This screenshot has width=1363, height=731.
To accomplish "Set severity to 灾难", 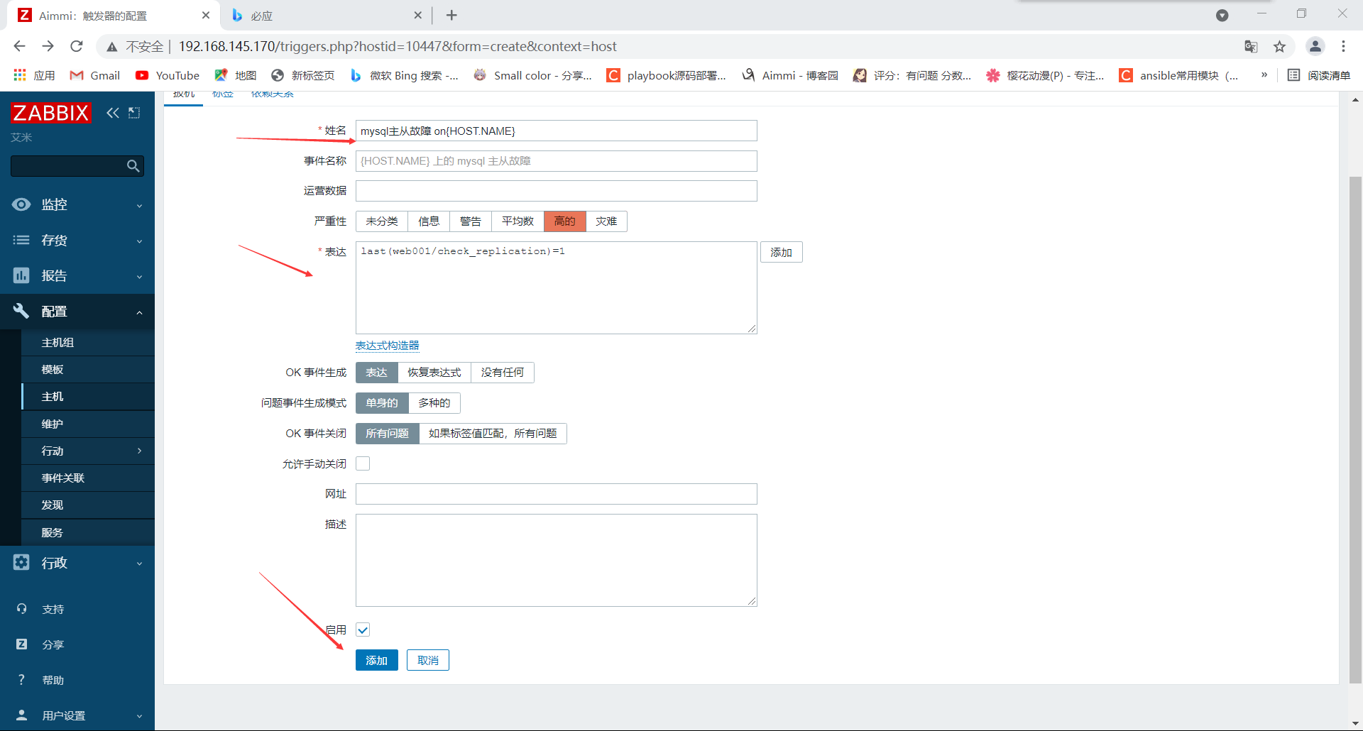I will click(x=606, y=221).
